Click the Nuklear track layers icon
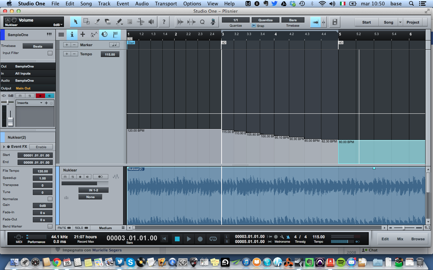The height and width of the screenshot is (270, 433). tap(66, 197)
